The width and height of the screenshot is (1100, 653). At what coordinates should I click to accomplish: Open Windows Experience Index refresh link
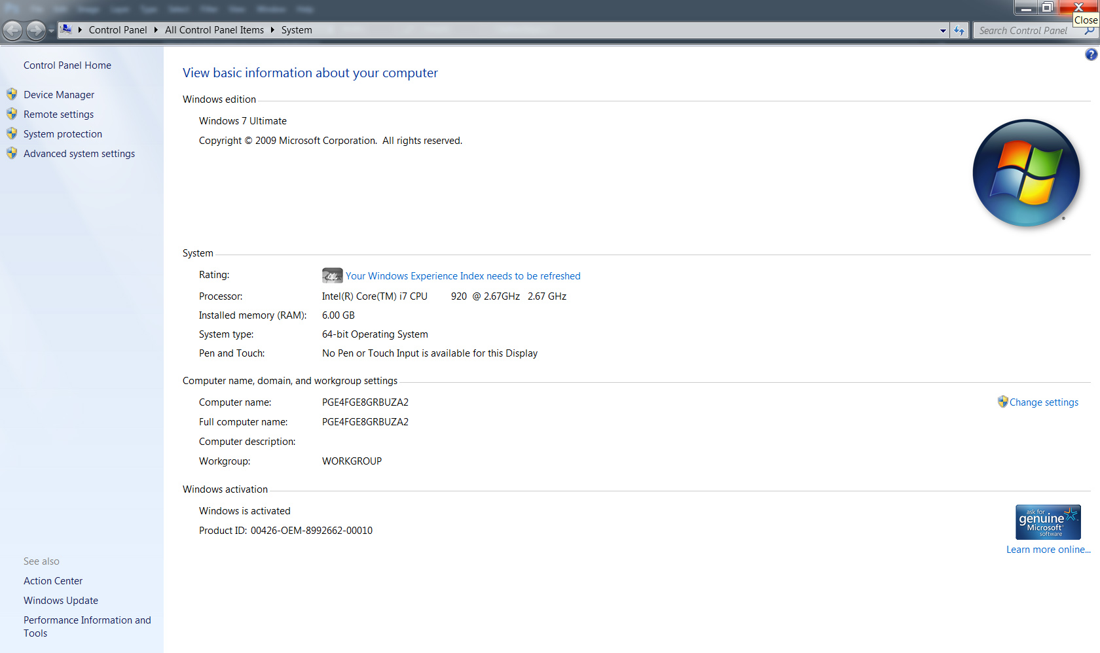pyautogui.click(x=463, y=276)
